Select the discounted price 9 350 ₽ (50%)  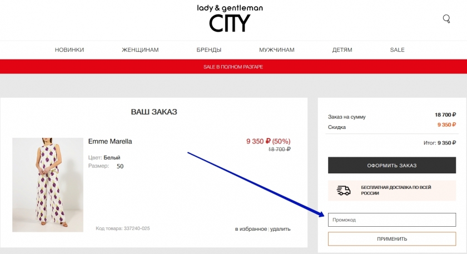pos(269,141)
